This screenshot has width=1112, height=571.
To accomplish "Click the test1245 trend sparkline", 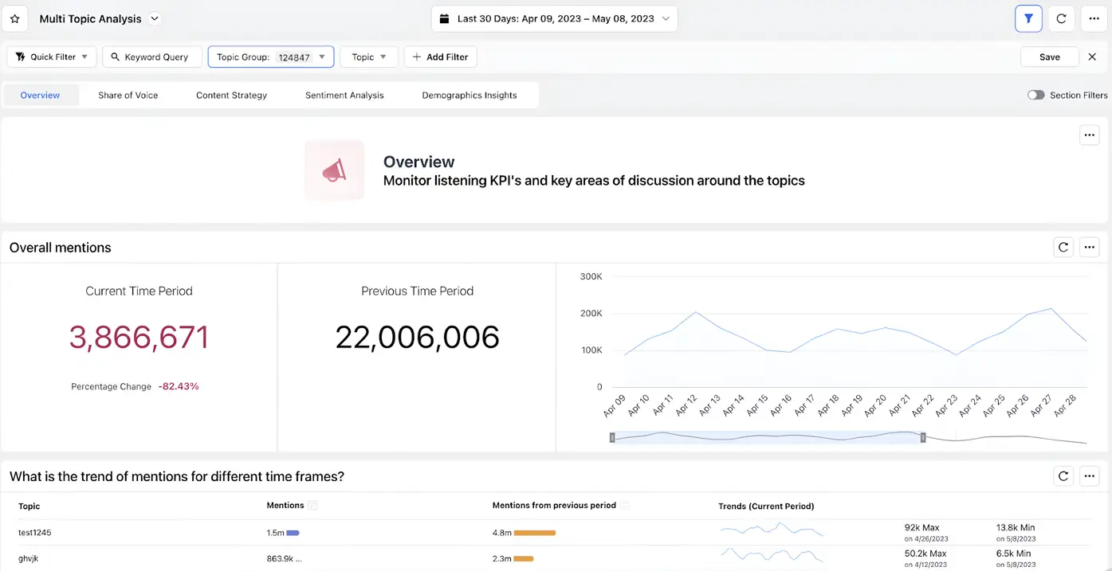I will pyautogui.click(x=772, y=530).
